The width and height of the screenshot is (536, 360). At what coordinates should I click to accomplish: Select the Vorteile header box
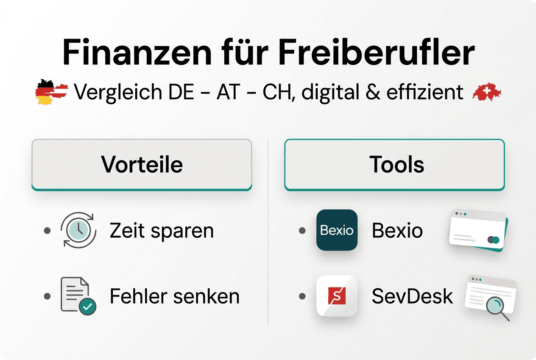point(142,165)
